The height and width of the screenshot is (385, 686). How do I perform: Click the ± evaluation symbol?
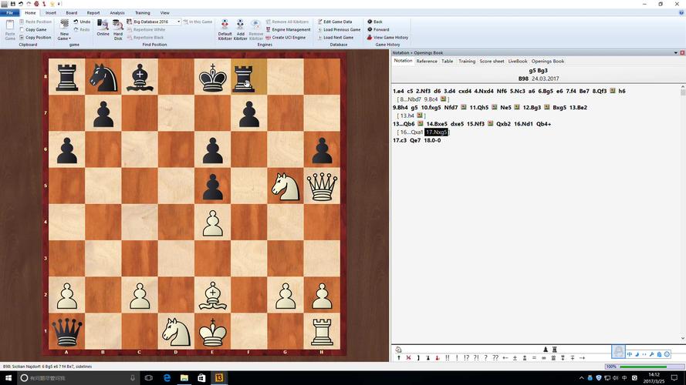coord(515,357)
